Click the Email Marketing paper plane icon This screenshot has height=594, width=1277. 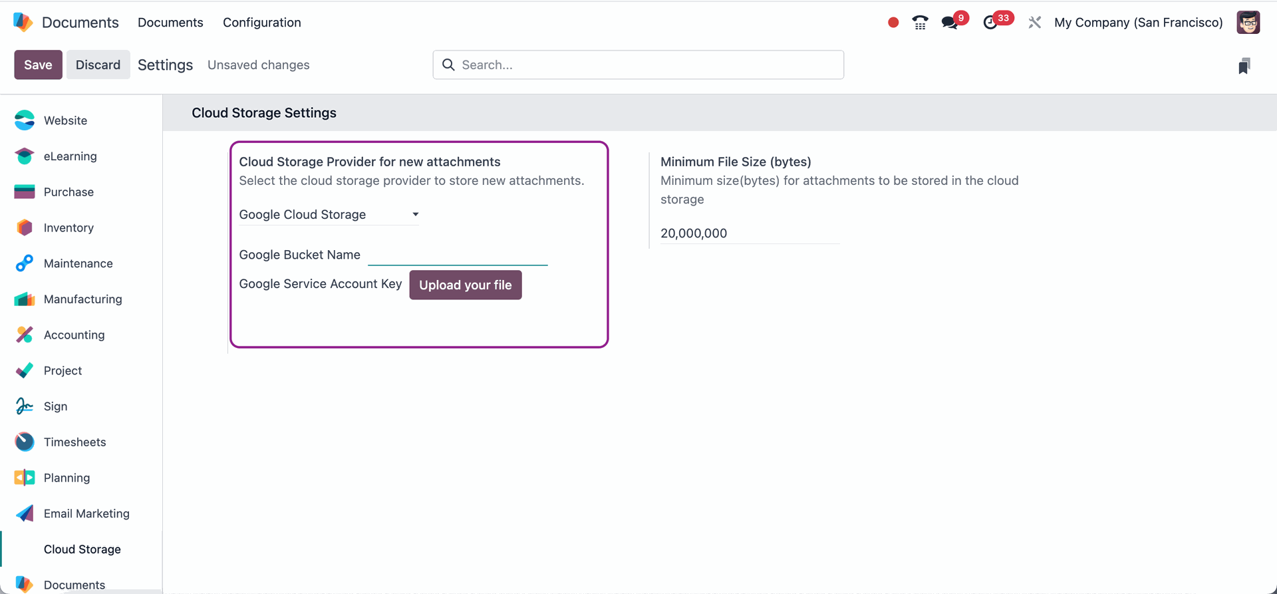coord(25,514)
